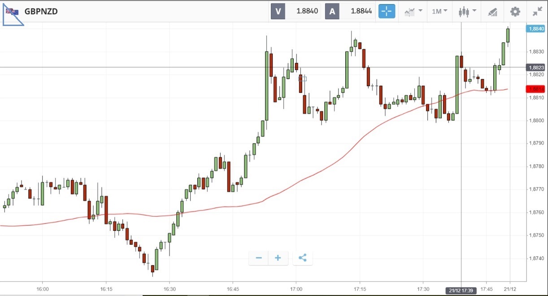Image resolution: width=548 pixels, height=296 pixels.
Task: Zoom in the chart with plus button
Action: 278,258
